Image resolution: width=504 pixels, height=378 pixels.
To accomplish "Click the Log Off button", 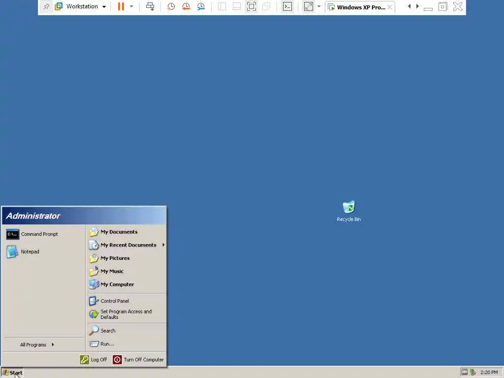I will tap(94, 360).
